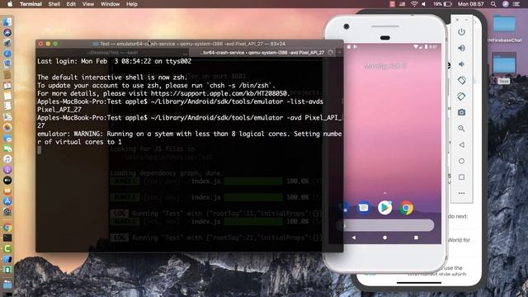
Task: Open the View menu
Action: point(88,4)
